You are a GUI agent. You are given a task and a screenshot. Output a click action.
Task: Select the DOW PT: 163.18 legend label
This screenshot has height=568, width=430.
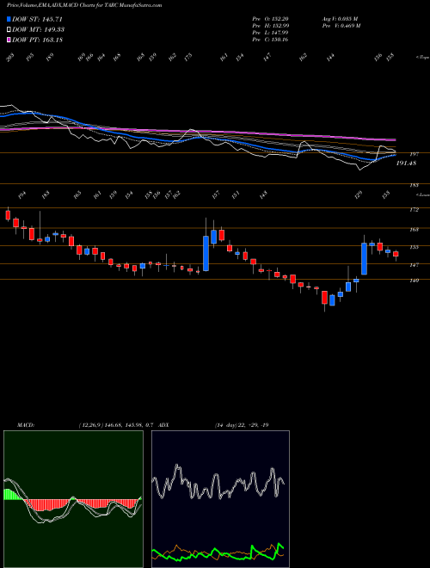(37, 40)
